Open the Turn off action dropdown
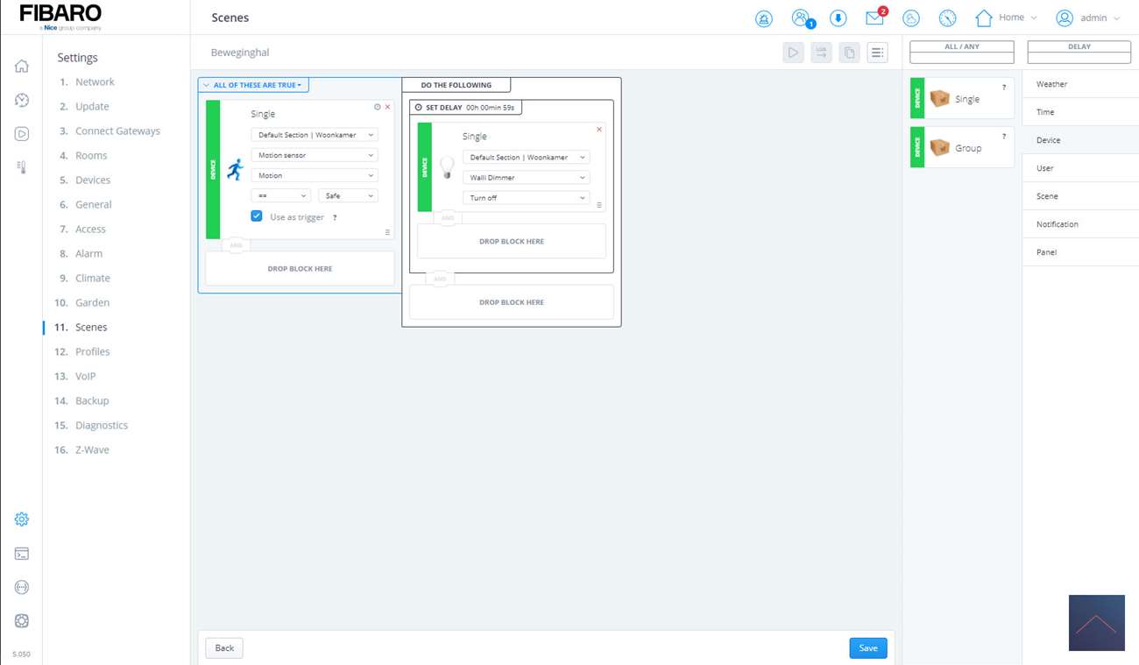Image resolution: width=1139 pixels, height=665 pixels. click(526, 198)
